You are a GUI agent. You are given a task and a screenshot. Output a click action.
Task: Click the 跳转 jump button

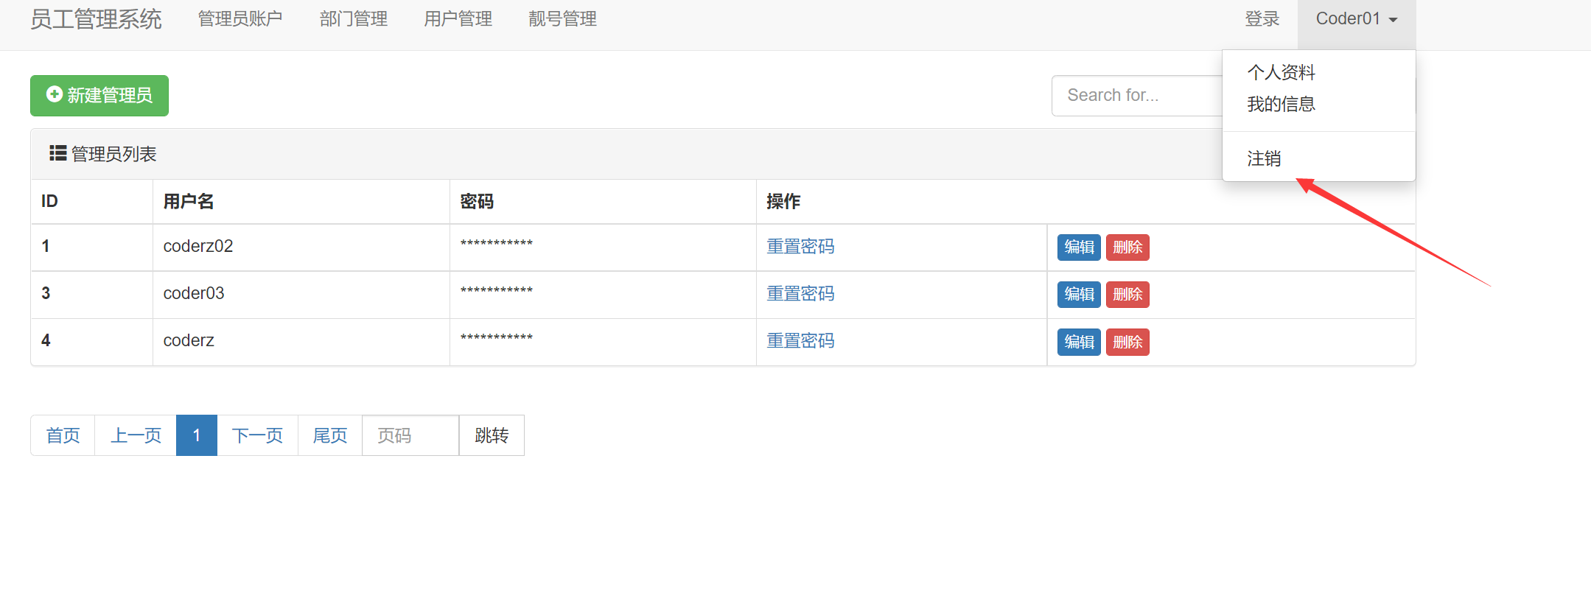click(492, 435)
